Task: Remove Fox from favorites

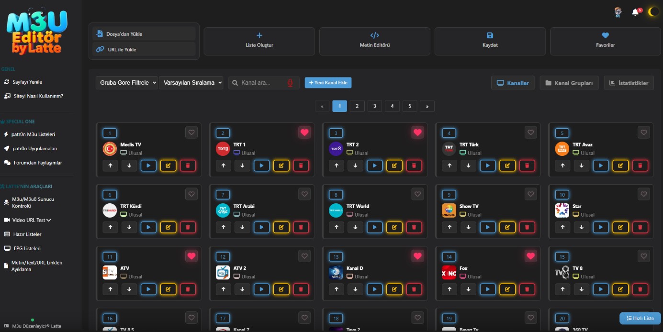Action: [x=530, y=256]
